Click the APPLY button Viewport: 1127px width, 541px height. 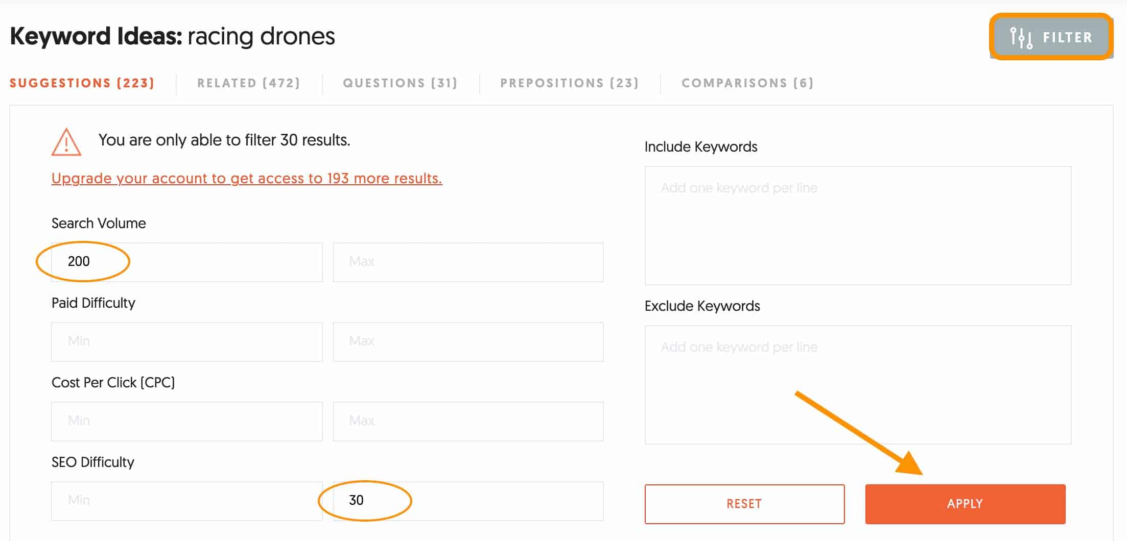point(965,504)
